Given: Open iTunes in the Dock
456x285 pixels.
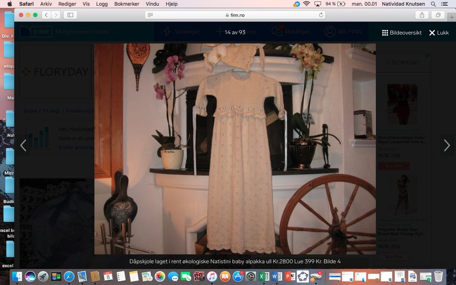Looking at the screenshot, I should (x=212, y=276).
